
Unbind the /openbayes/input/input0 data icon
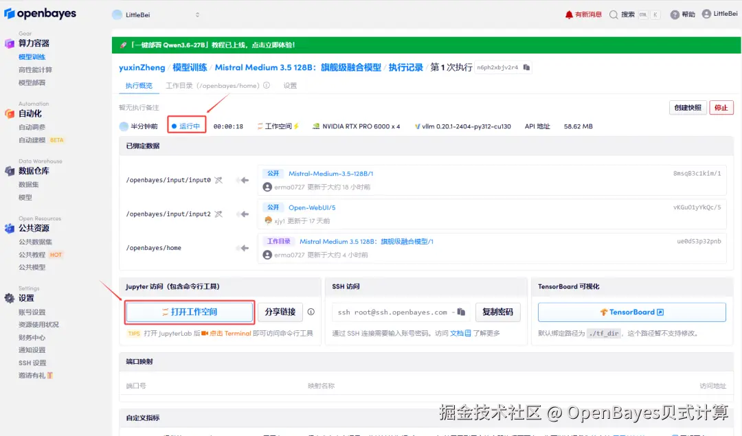point(218,180)
